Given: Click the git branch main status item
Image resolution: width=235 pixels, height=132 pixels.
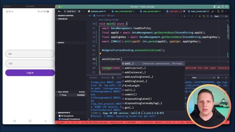Looking at the screenshot, I should [61, 122].
